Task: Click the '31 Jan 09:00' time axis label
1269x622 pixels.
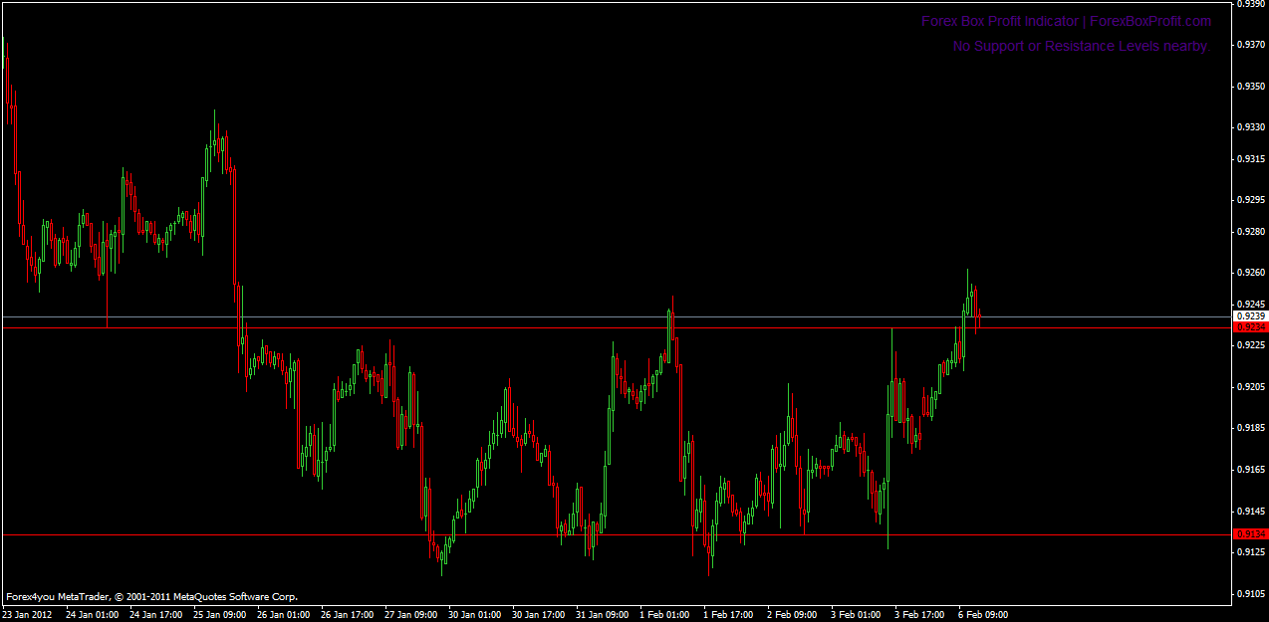Action: [x=602, y=614]
